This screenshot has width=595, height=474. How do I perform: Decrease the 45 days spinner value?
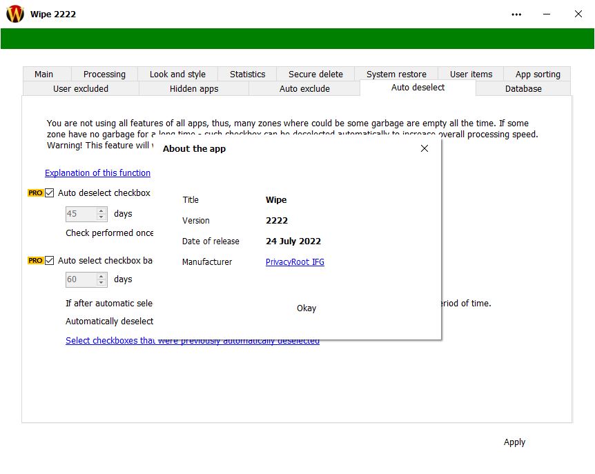101,217
